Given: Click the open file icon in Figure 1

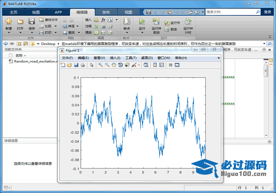Looking at the screenshot, I should (69, 65).
